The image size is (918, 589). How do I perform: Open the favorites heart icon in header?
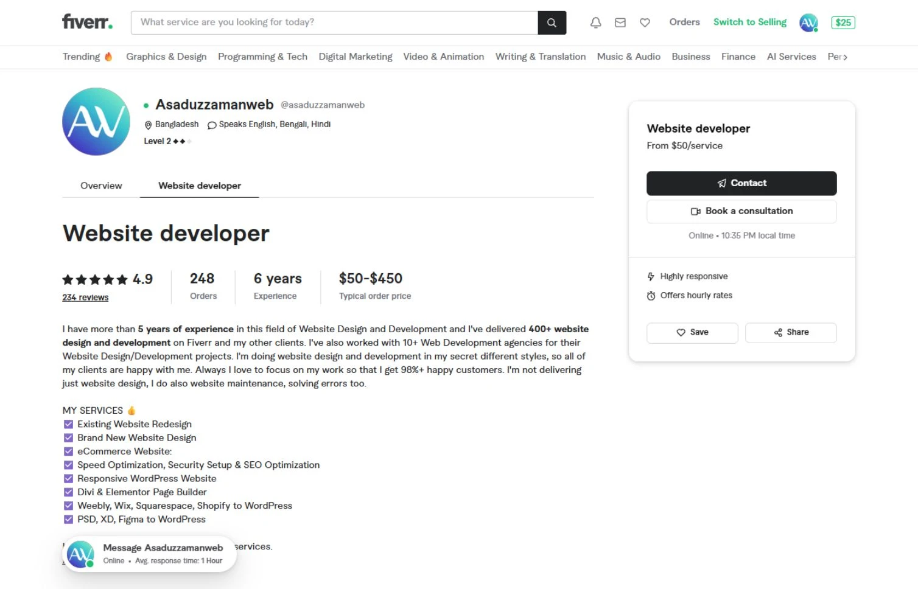point(645,23)
